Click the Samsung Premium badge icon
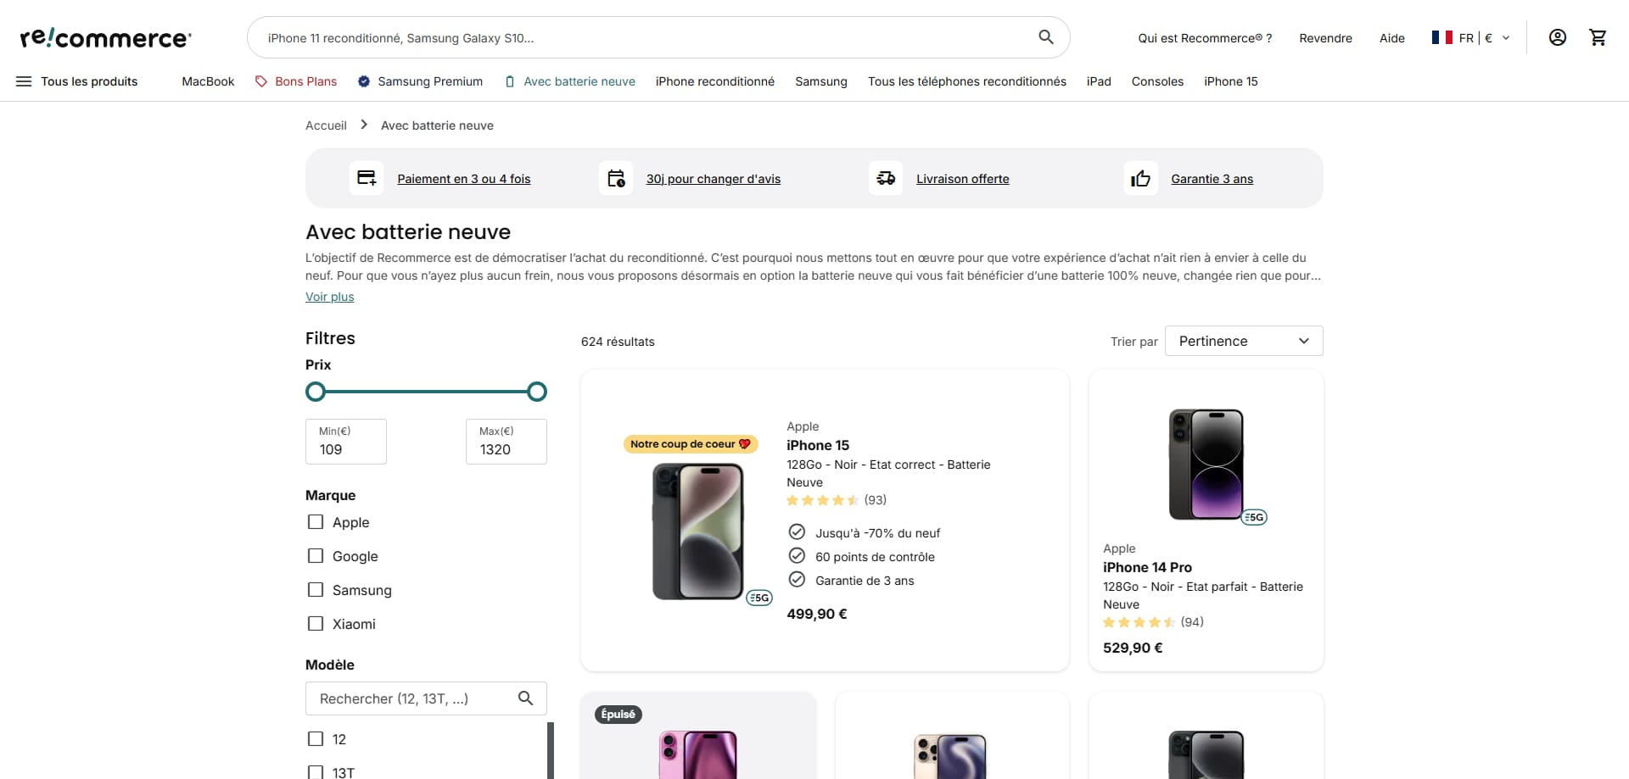 point(364,81)
